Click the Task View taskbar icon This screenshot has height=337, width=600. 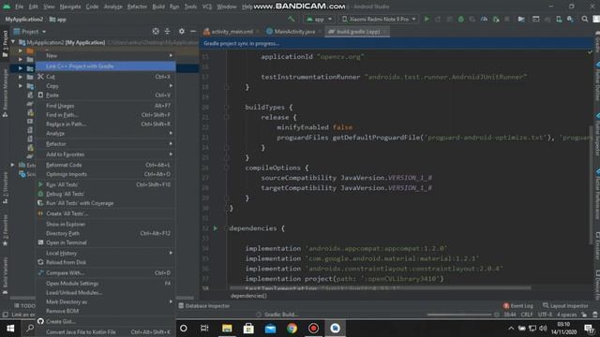click(204, 329)
